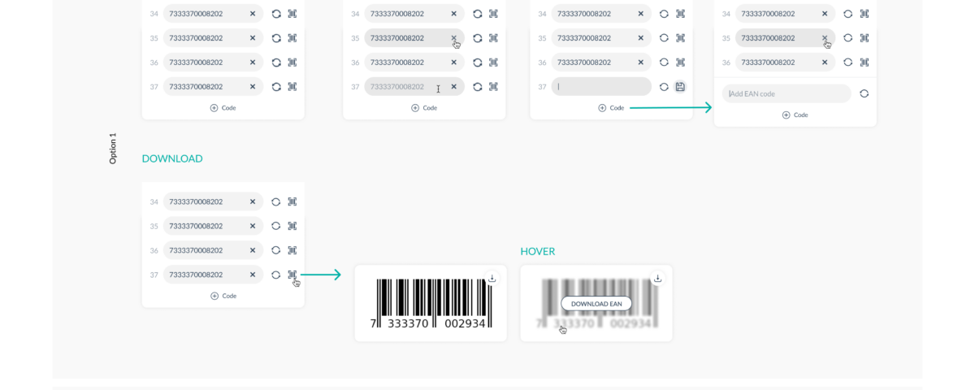Click Code button at the teal arrow's start
Viewport: 975px width, 390px height.
coord(611,108)
